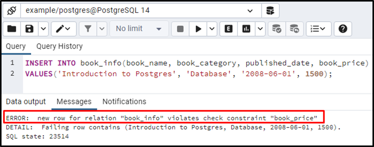This screenshot has height=147, width=374.
Task: Open the macros list dropdown
Action: 319,29
